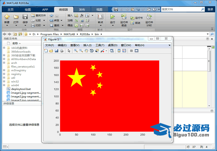
Task: Switch to the APP tab
Action: (45, 9)
